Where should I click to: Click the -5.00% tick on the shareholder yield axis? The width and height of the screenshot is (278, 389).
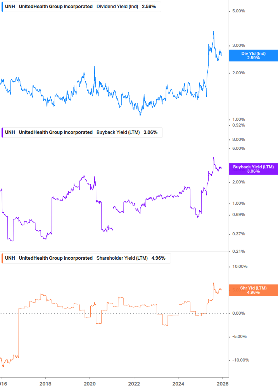[239, 337]
